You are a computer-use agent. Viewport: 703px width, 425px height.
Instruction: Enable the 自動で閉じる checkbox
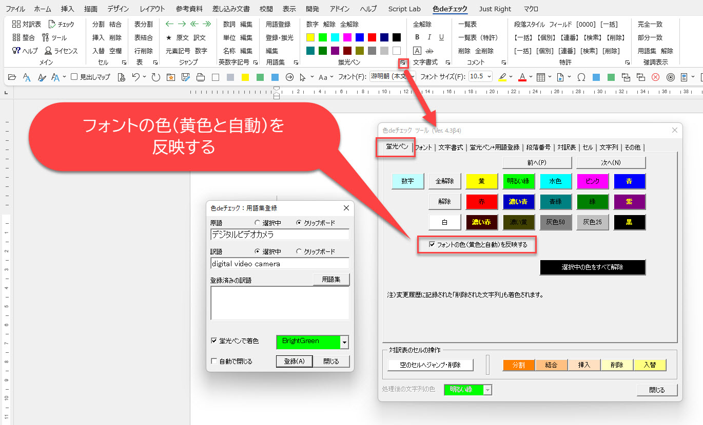214,361
